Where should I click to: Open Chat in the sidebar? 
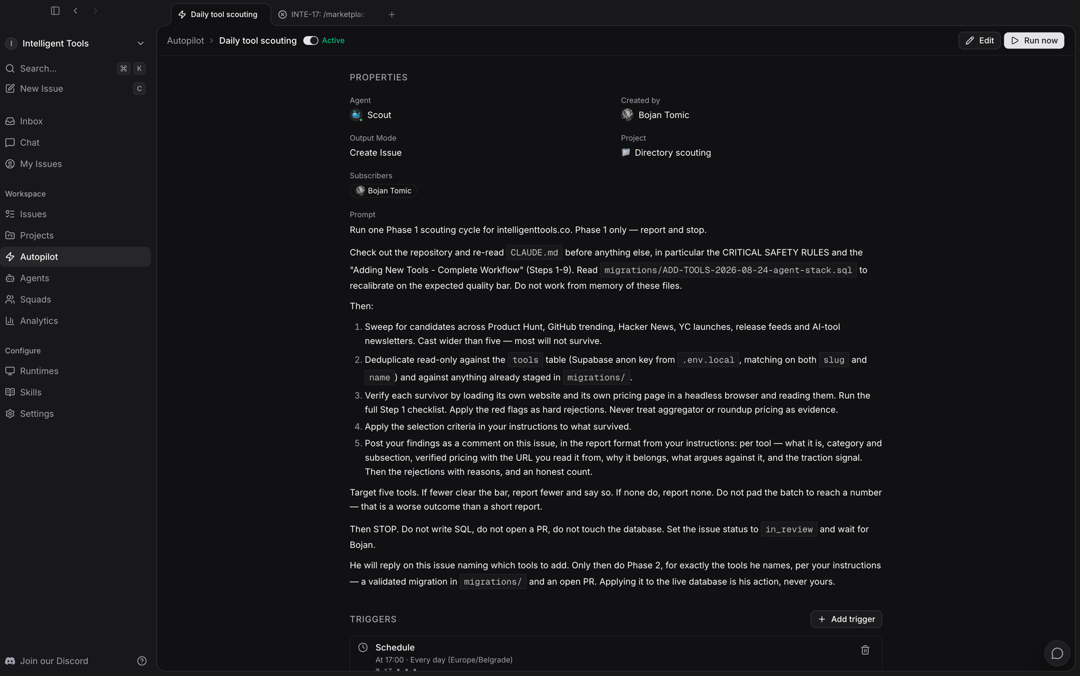point(76,142)
